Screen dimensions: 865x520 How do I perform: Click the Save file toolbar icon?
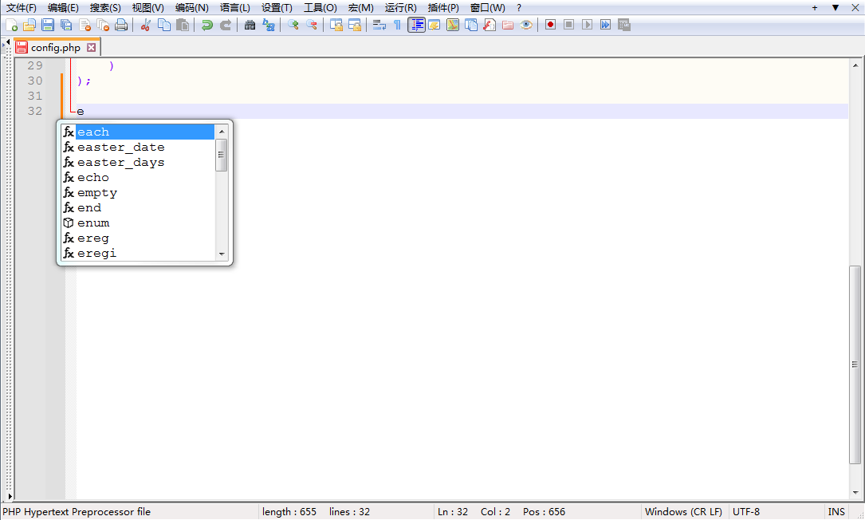point(48,25)
